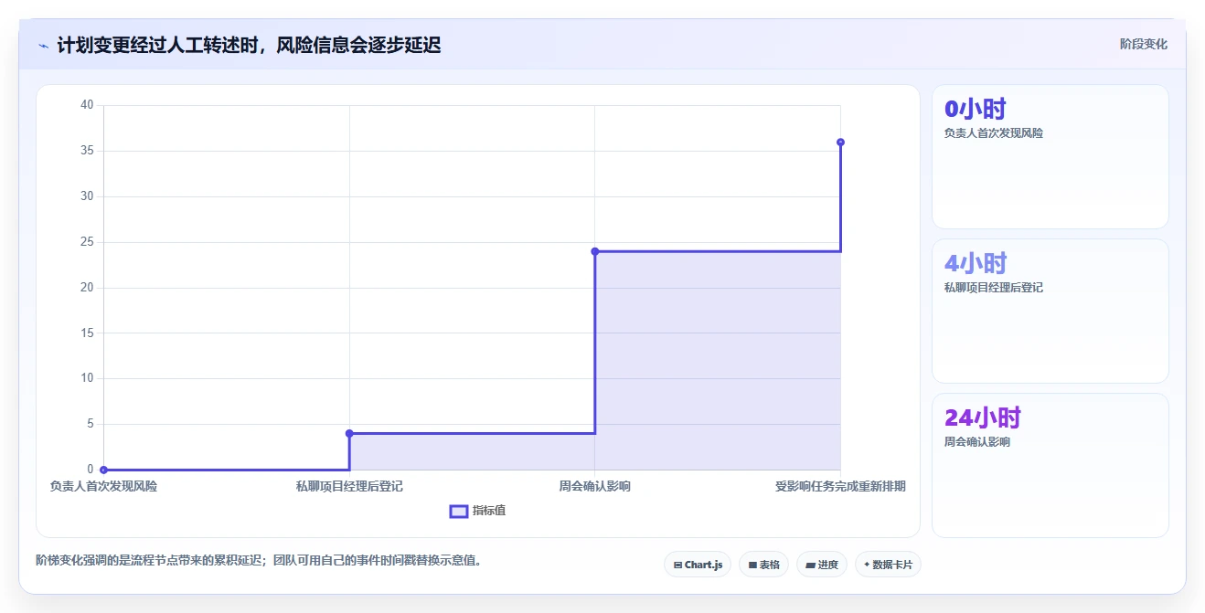Viewport: 1205px width, 613px height.
Task: Click axis label 周会确认影响 under chart
Action: pyautogui.click(x=594, y=486)
